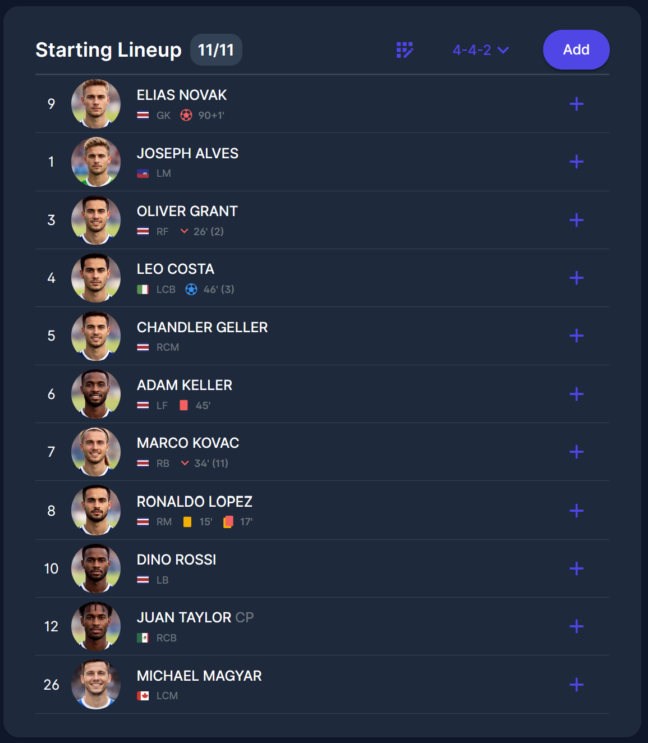Select the Juan Taylor player name

(184, 617)
